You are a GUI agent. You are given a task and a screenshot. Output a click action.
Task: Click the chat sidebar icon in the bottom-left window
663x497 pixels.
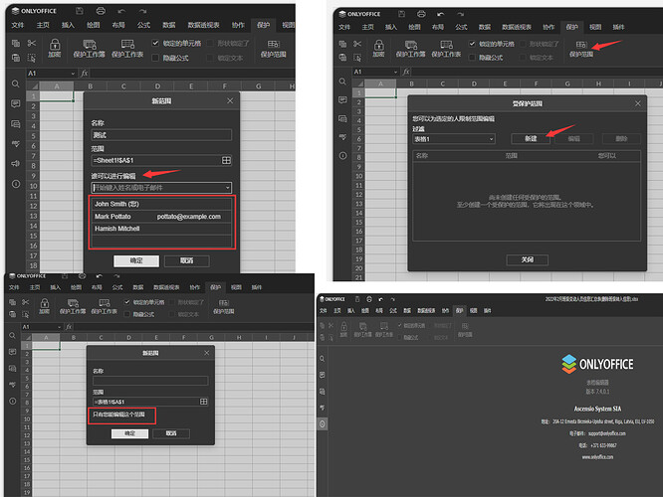pos(13,368)
